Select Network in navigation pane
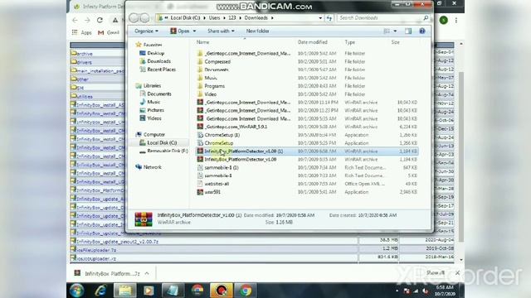This screenshot has width=531, height=298. coord(153,167)
